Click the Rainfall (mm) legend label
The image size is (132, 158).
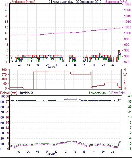[x=9, y=93]
